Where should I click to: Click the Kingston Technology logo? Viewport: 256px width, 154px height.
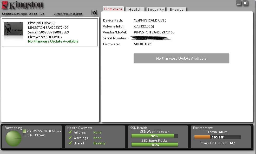[23, 5]
